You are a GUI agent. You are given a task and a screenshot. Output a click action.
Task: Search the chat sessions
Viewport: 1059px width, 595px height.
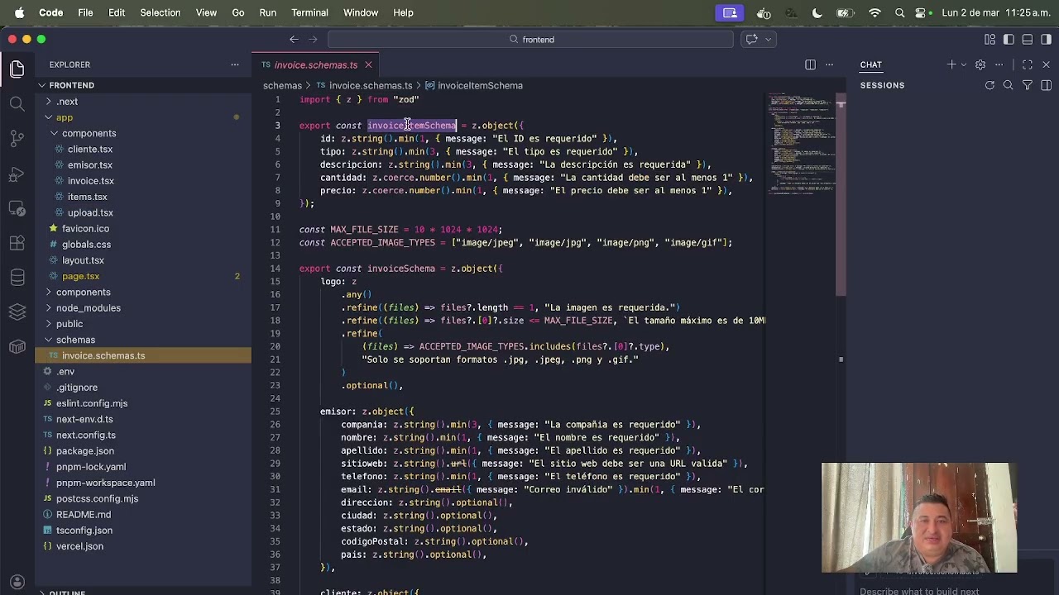tap(1009, 85)
